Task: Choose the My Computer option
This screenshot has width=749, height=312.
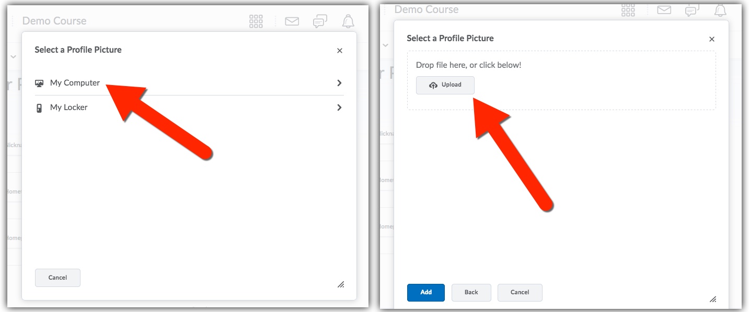Action: pyautogui.click(x=75, y=83)
